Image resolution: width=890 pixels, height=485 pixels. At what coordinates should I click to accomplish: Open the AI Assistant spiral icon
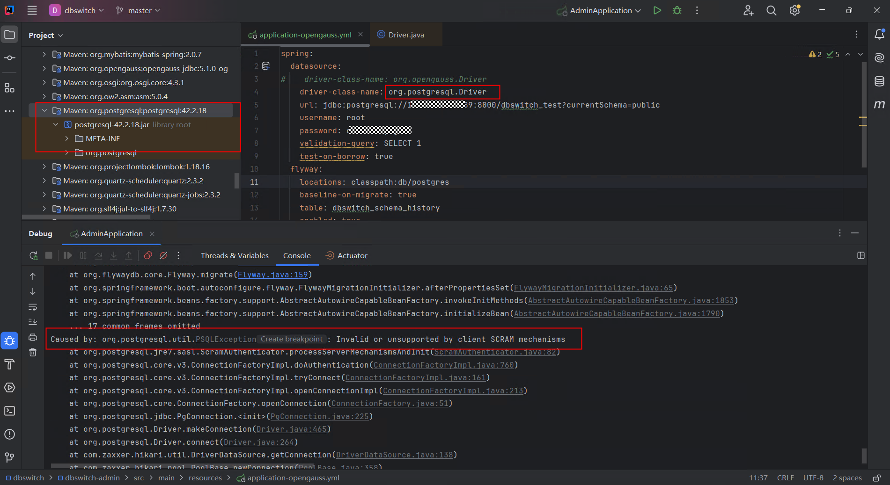tap(880, 58)
